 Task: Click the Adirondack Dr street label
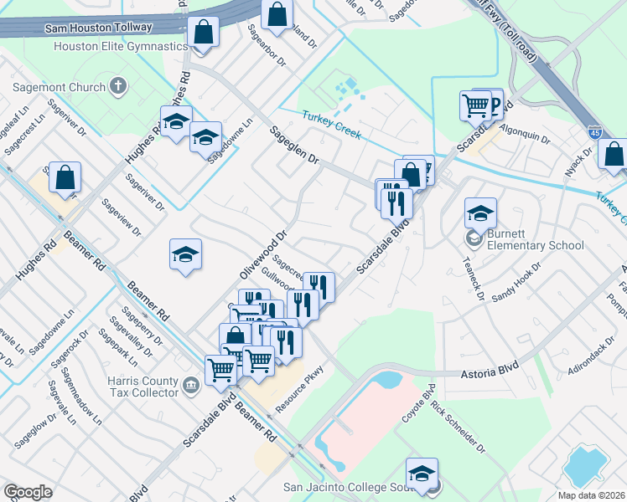592,356
